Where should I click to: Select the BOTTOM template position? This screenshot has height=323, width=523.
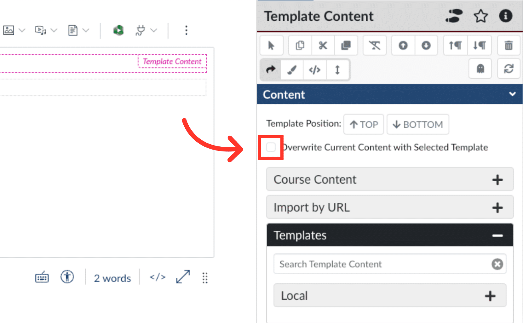click(x=418, y=124)
